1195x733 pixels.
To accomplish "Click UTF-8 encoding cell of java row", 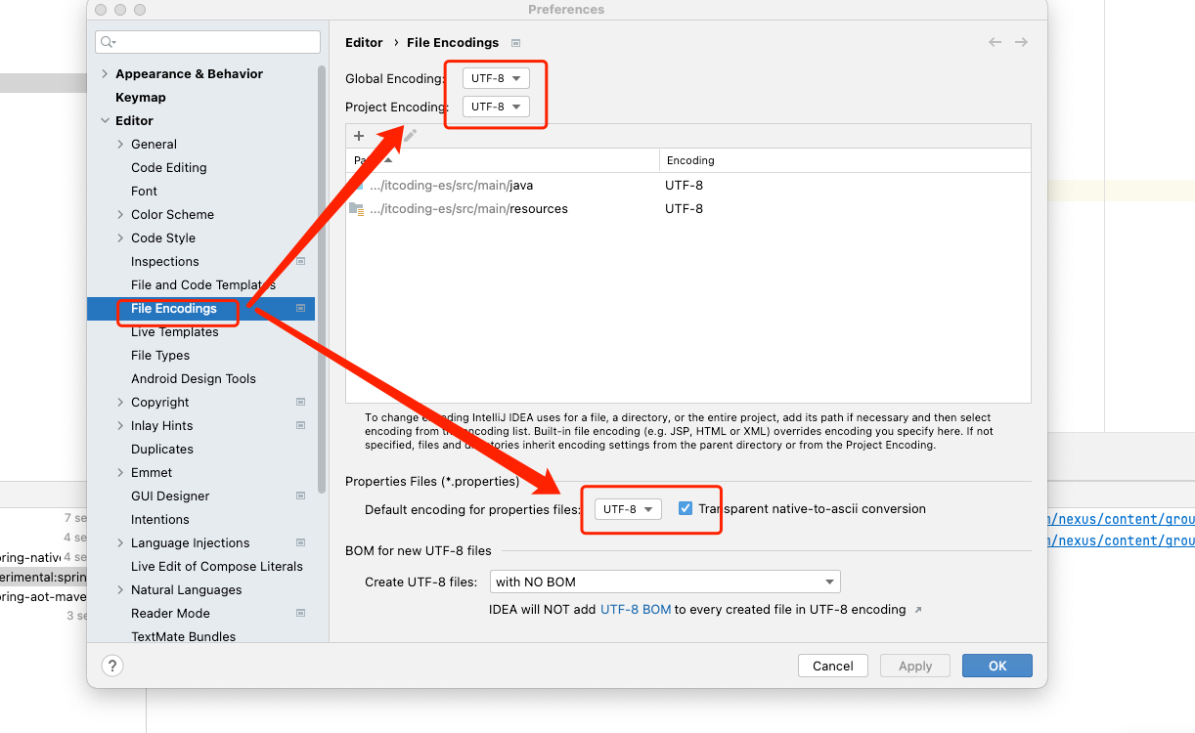I will pyautogui.click(x=684, y=185).
